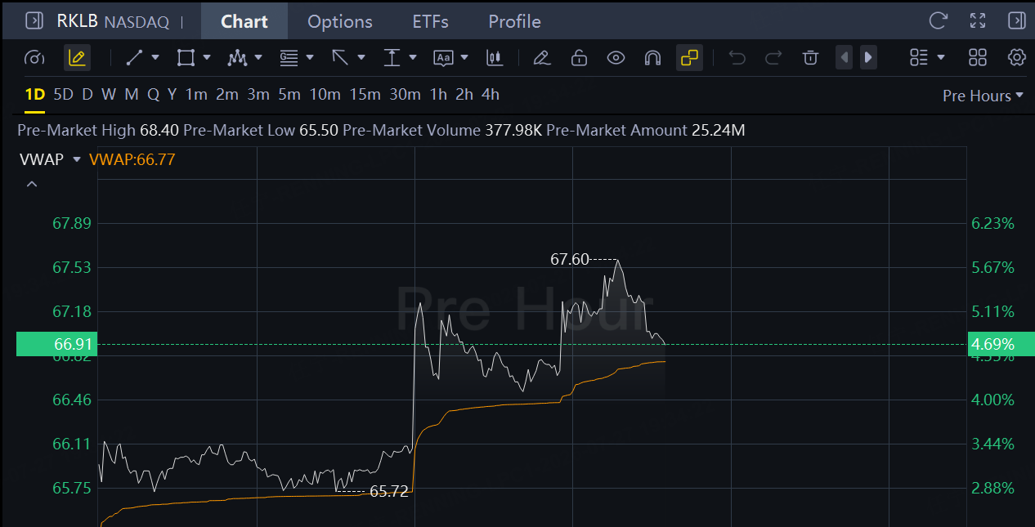Viewport: 1035px width, 527px height.
Task: Switch to the Profile tab
Action: tap(514, 21)
